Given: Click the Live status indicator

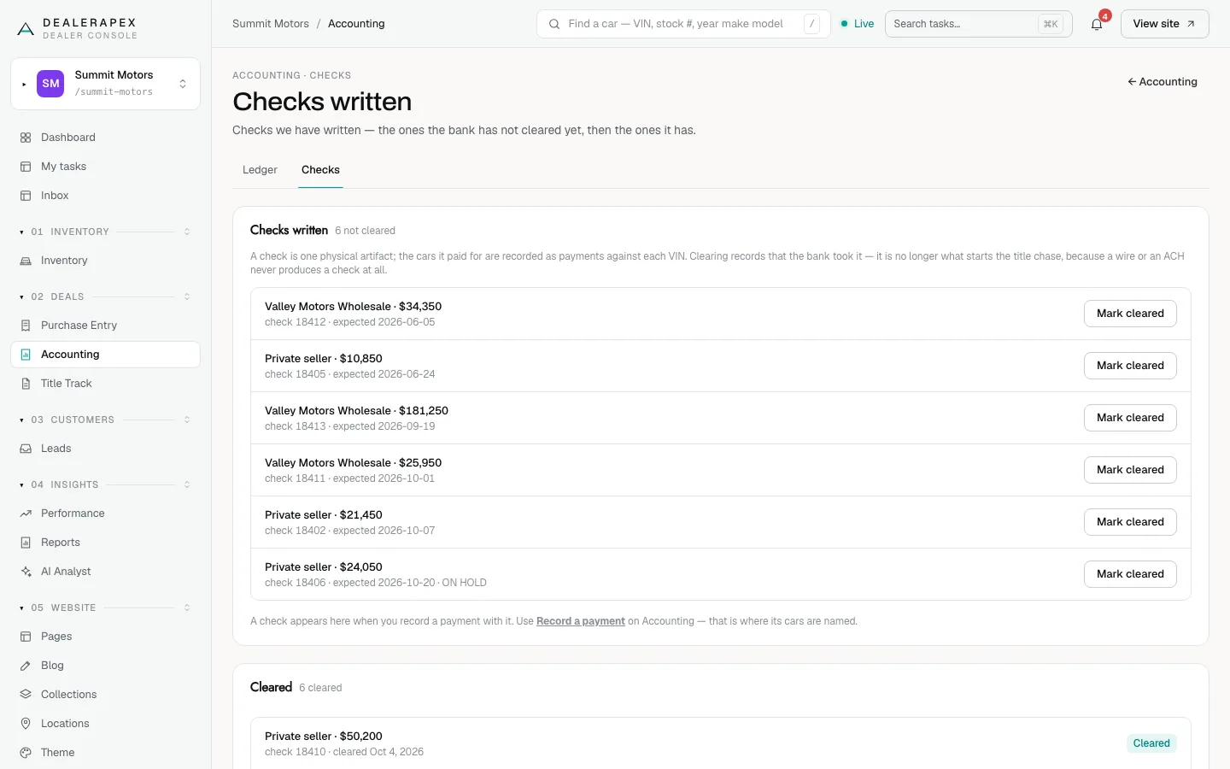Looking at the screenshot, I should (858, 24).
